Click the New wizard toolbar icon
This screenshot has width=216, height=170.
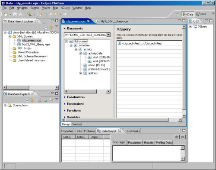point(6,14)
